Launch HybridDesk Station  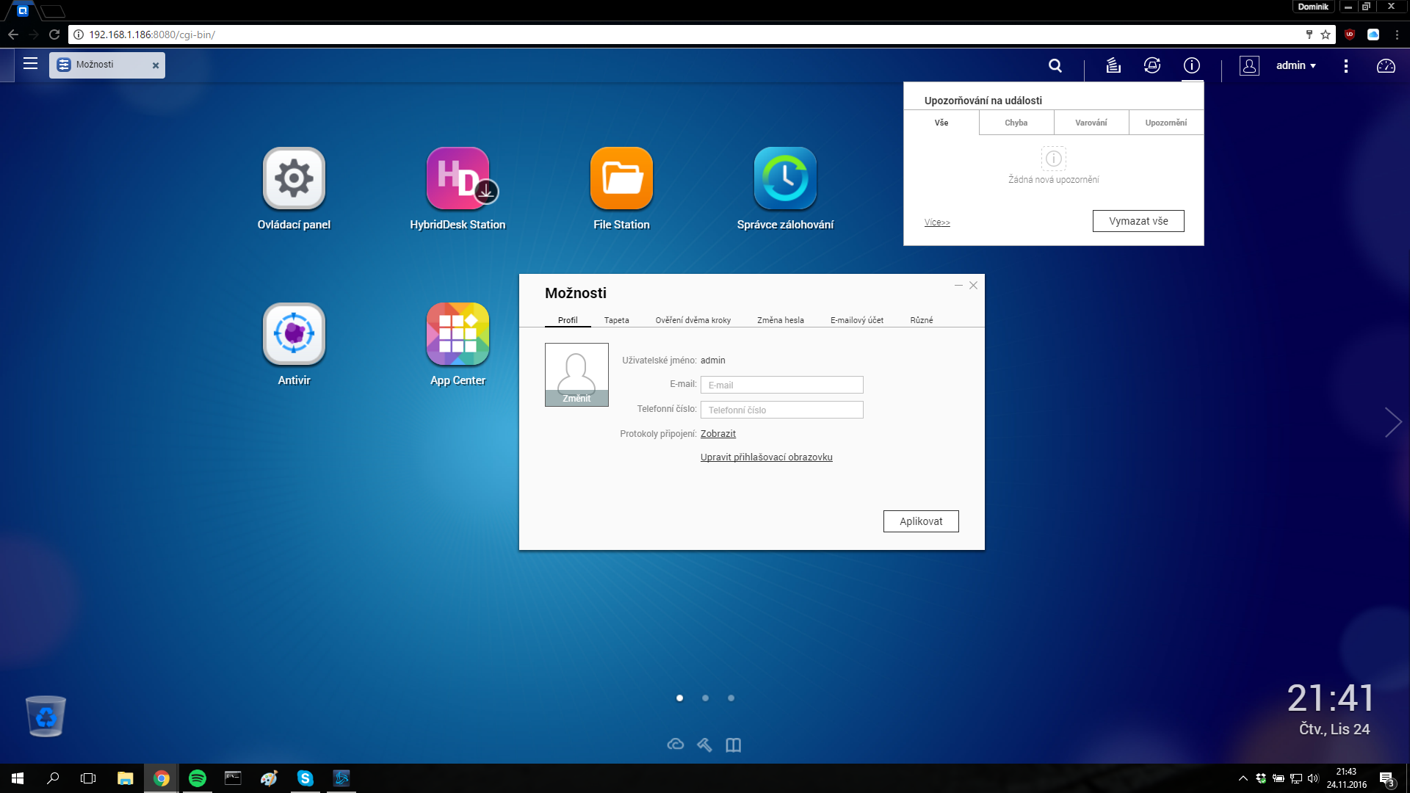coord(458,178)
